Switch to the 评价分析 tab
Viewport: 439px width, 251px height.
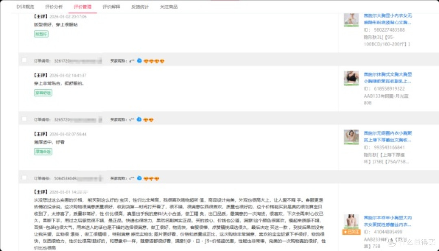(54, 7)
